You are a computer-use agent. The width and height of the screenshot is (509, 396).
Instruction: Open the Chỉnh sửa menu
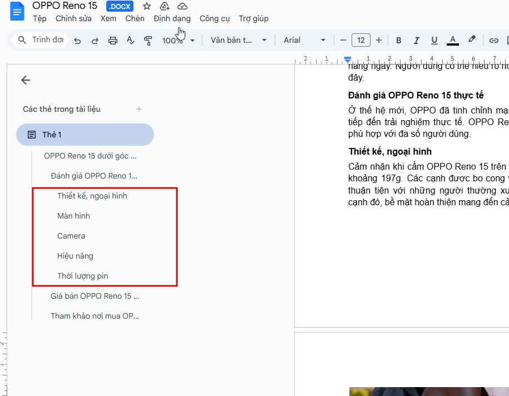[x=73, y=18]
